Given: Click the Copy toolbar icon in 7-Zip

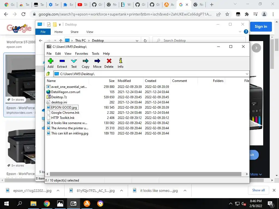Looking at the screenshot, I should tap(85, 63).
